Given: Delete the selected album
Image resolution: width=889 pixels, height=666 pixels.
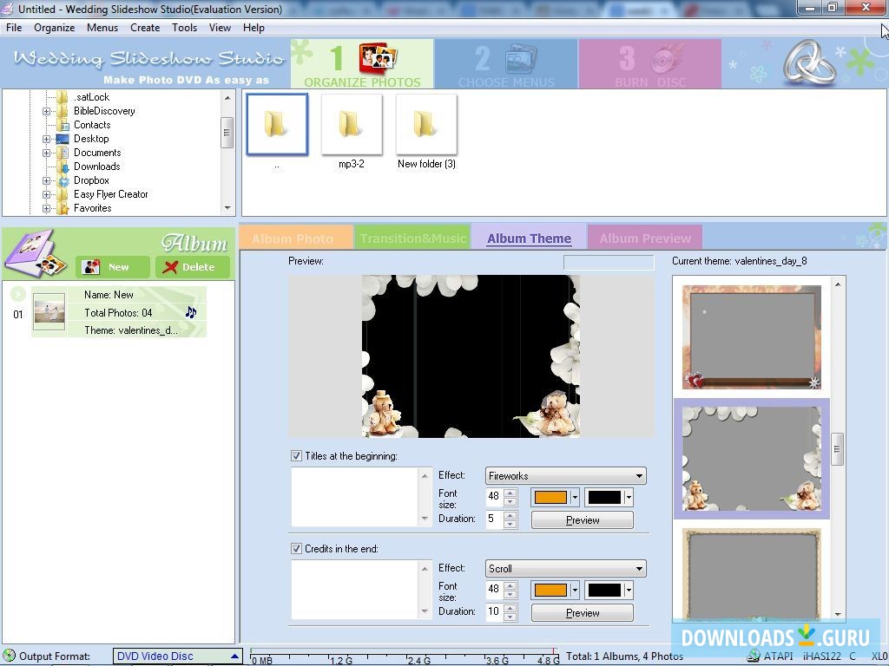Looking at the screenshot, I should pyautogui.click(x=193, y=267).
